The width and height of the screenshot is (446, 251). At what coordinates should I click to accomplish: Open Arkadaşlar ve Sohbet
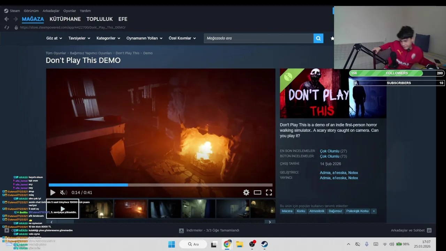point(411,230)
